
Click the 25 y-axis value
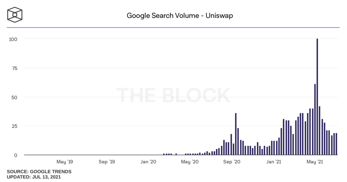(x=15, y=126)
